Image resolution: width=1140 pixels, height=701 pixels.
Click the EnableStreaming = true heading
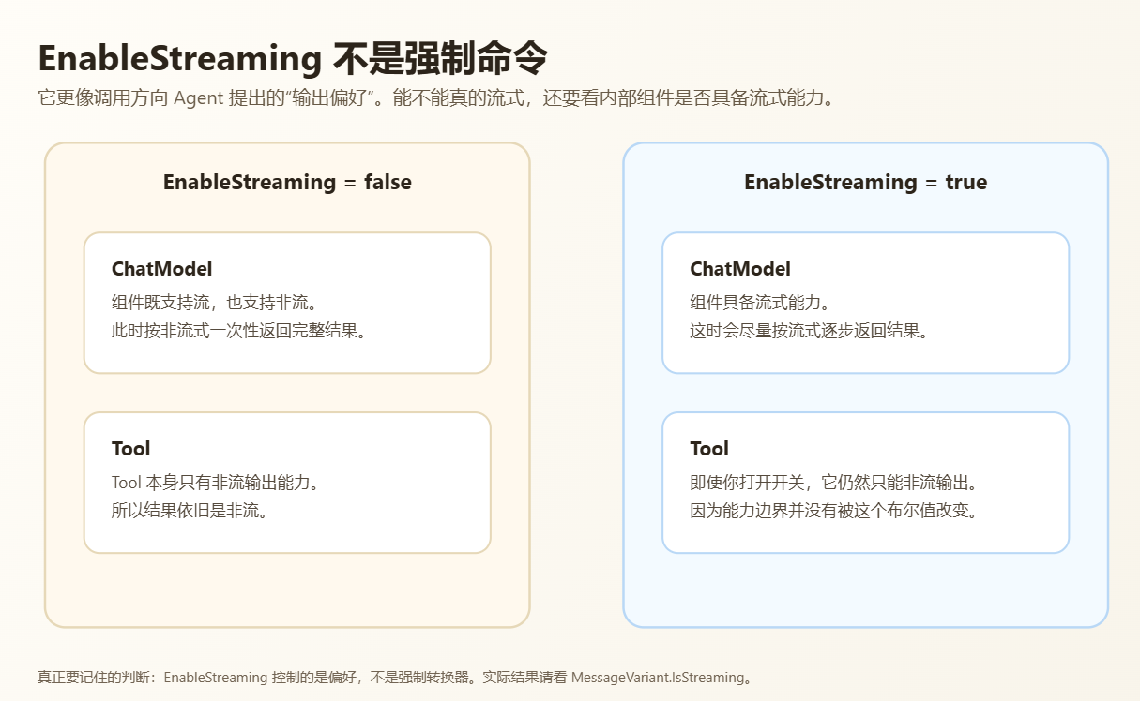865,182
